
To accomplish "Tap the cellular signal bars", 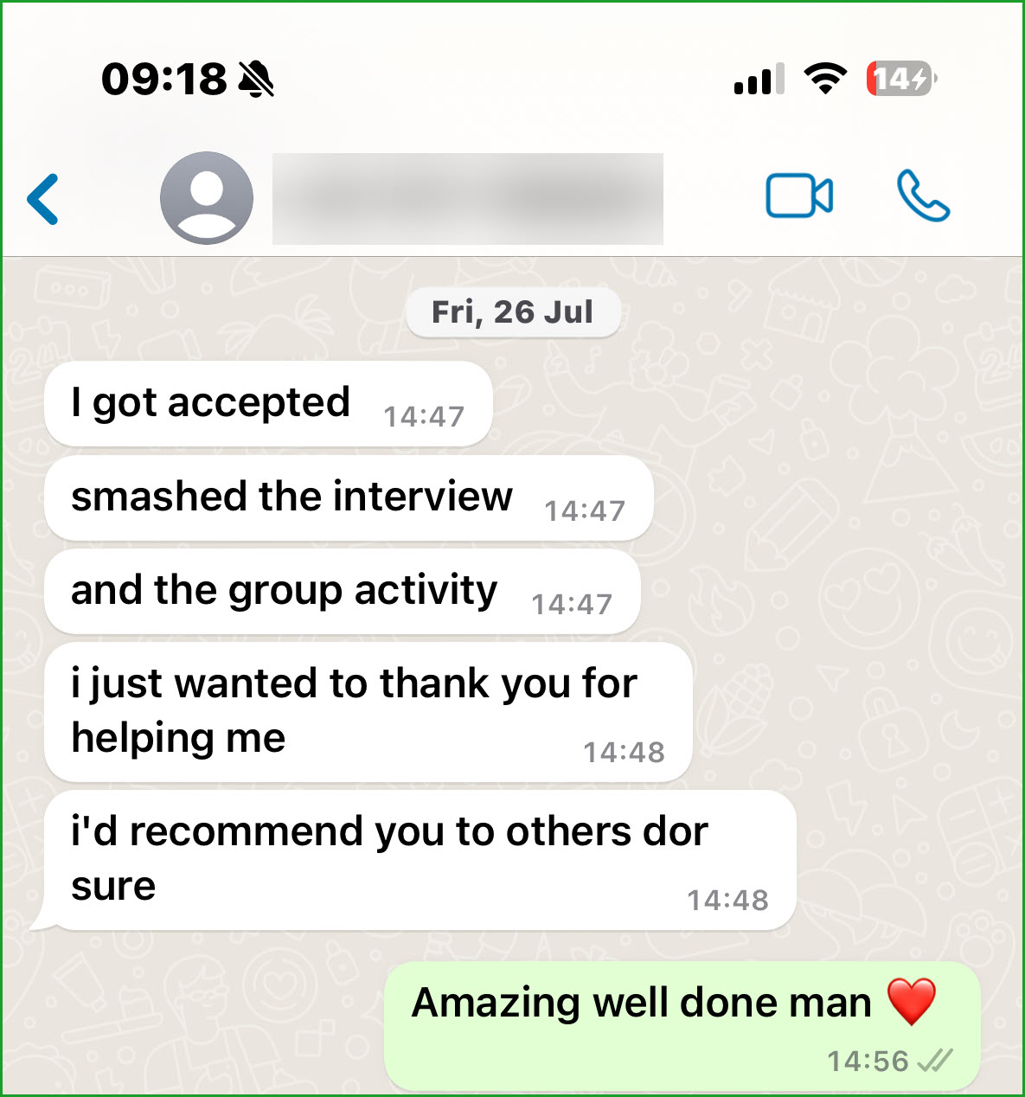I will (759, 79).
